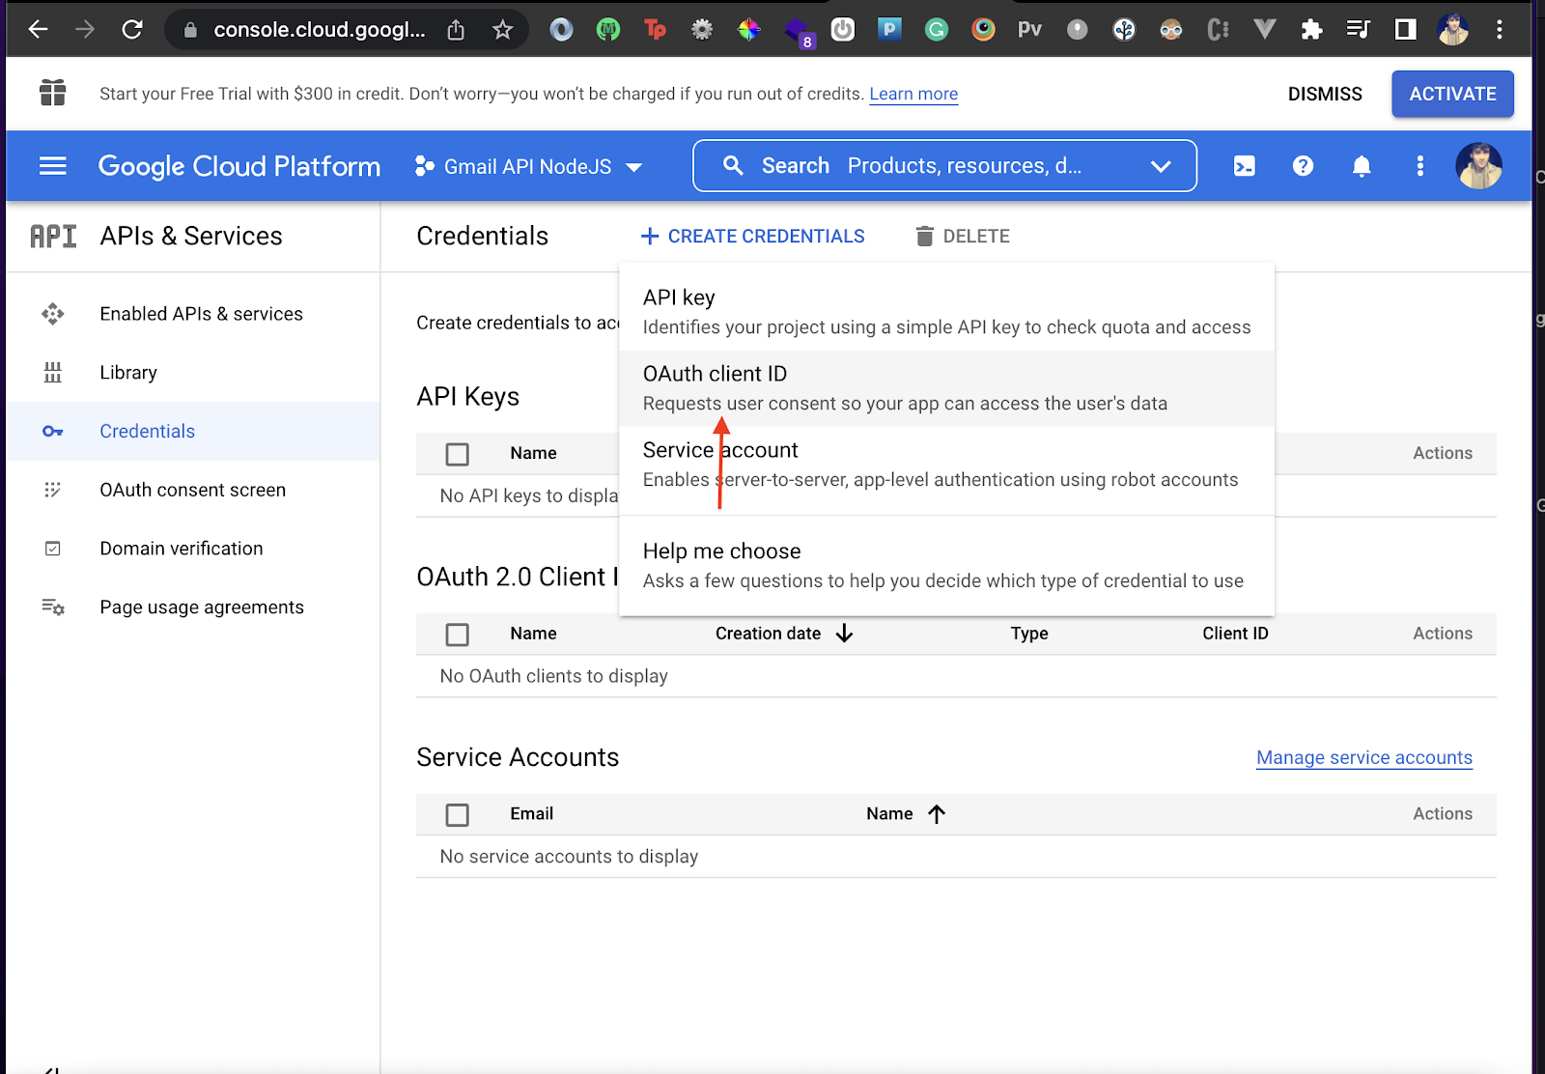Click the browser address bar URL
This screenshot has height=1074, width=1545.
[x=320, y=30]
